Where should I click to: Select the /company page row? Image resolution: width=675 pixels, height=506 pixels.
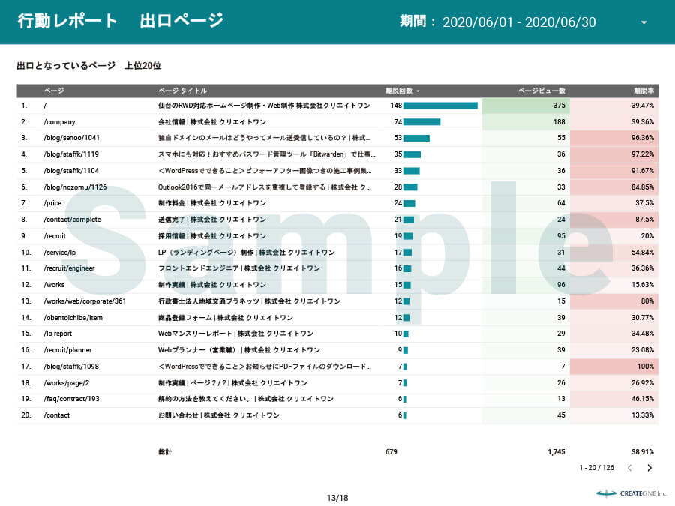pyautogui.click(x=60, y=122)
